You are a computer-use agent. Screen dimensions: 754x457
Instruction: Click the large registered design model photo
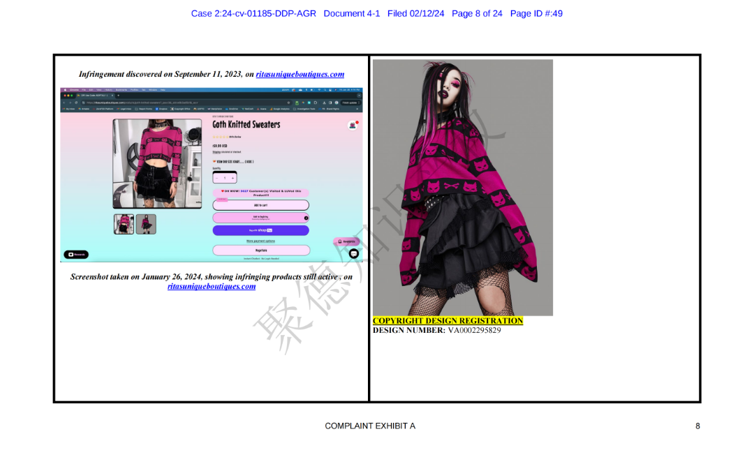pyautogui.click(x=463, y=188)
